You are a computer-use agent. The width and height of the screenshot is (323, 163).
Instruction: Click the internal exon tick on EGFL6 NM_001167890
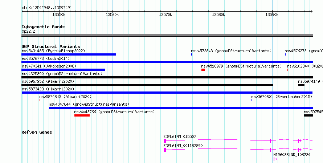click(x=270, y=150)
